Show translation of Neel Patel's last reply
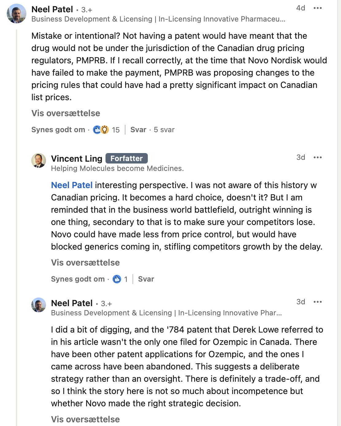Screen dimensions: 341x426 click(85, 419)
